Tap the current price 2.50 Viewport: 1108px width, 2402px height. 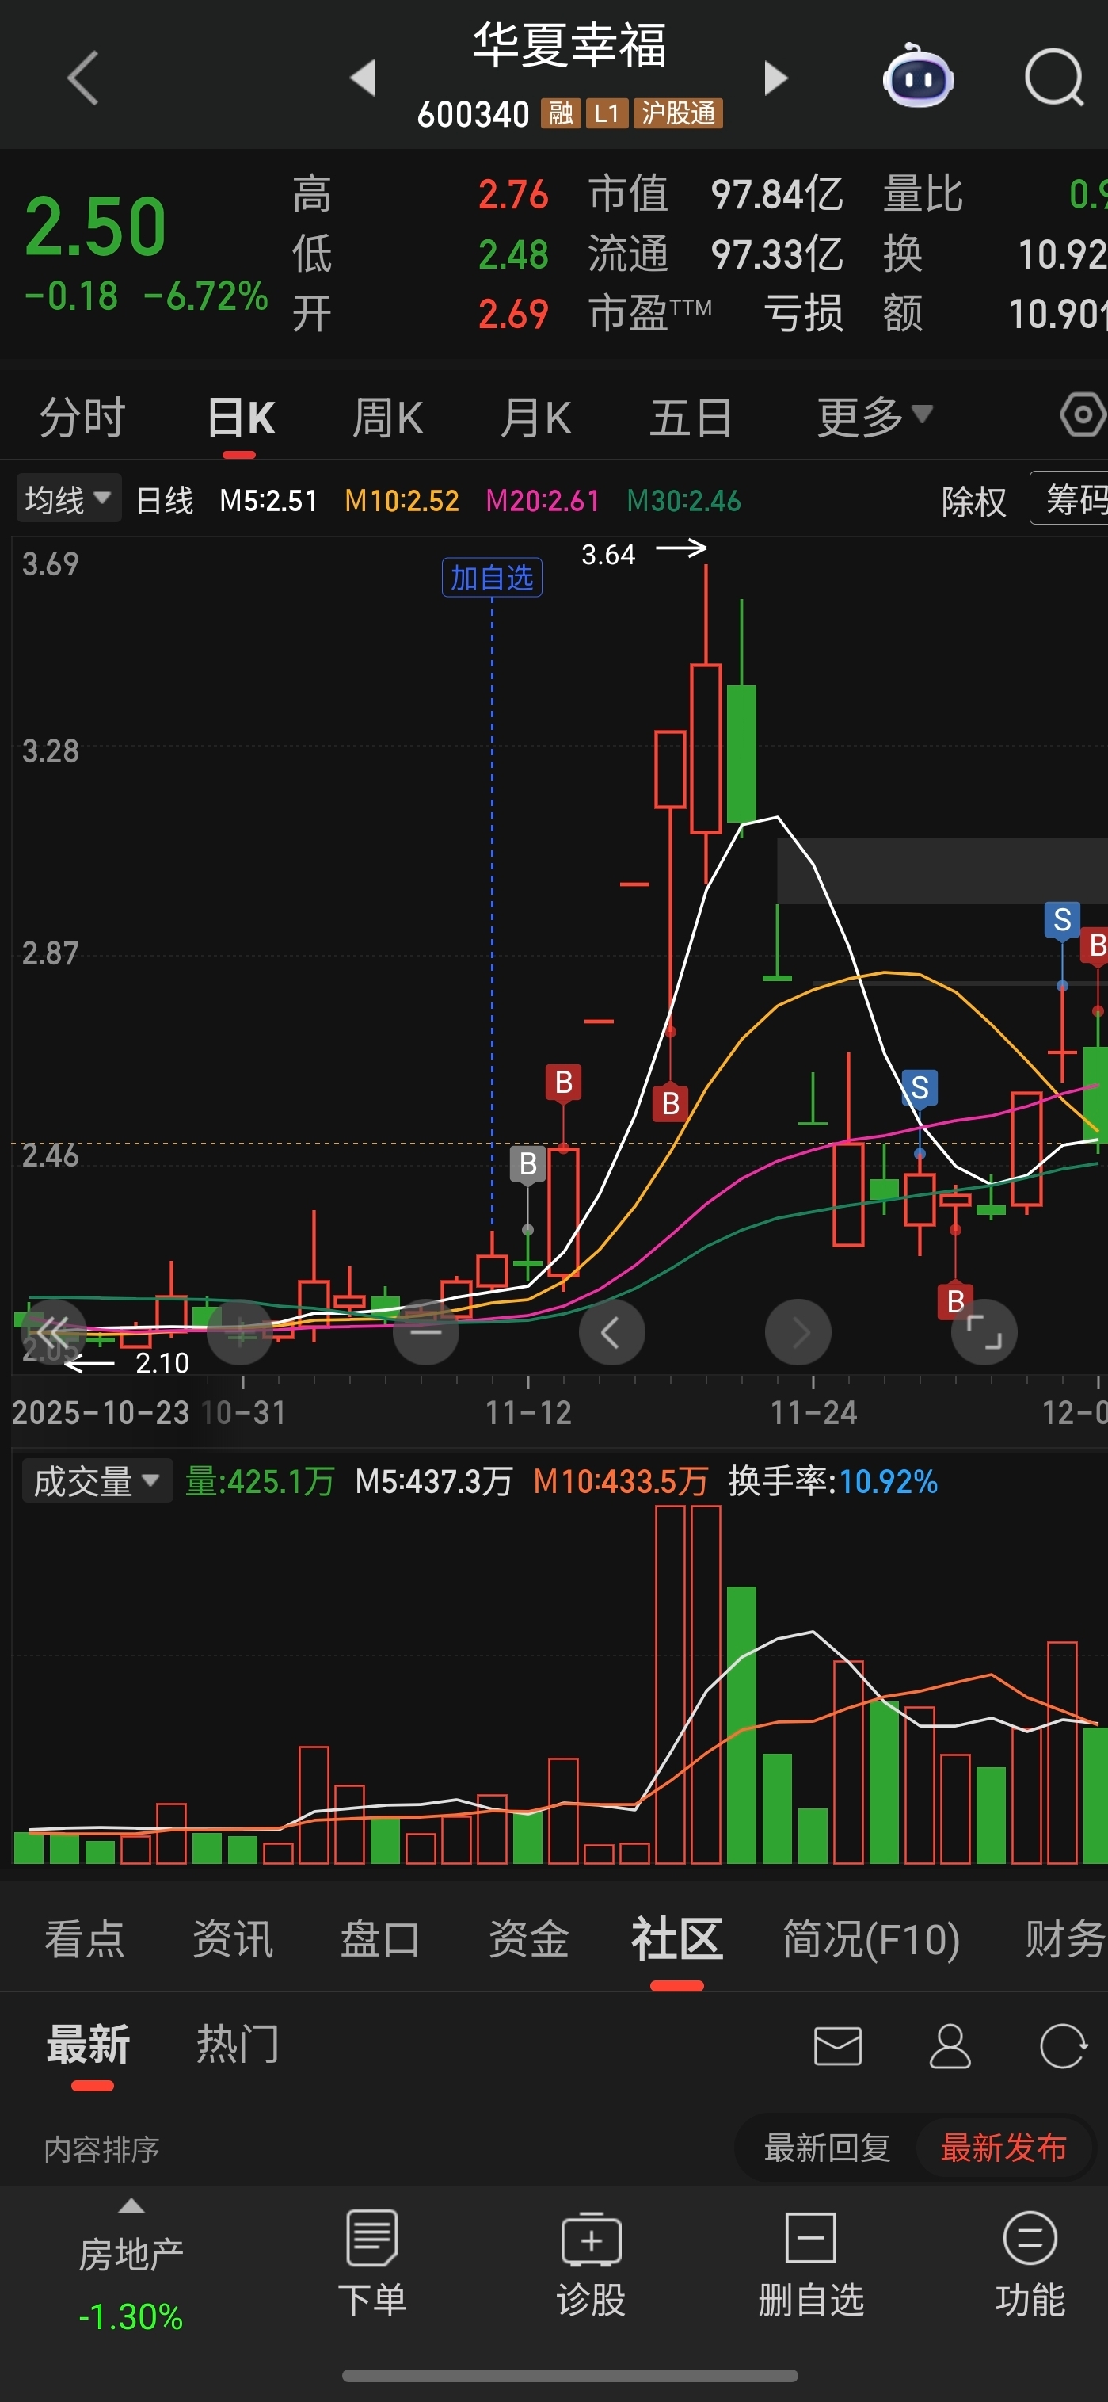[x=95, y=226]
